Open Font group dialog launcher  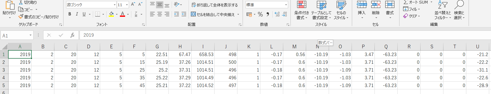[143, 25]
